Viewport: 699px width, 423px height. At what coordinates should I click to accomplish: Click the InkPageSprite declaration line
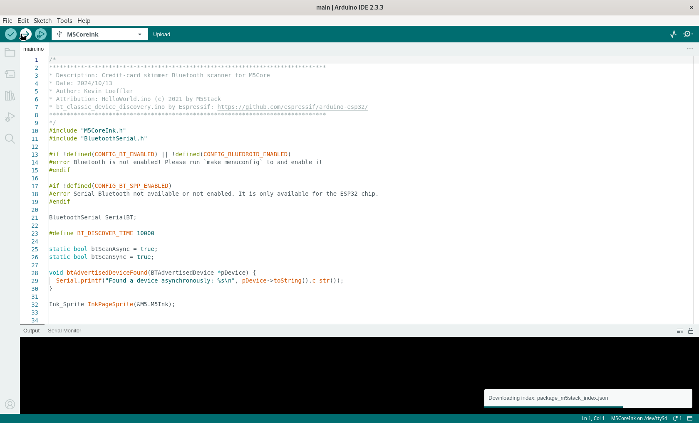(x=112, y=304)
